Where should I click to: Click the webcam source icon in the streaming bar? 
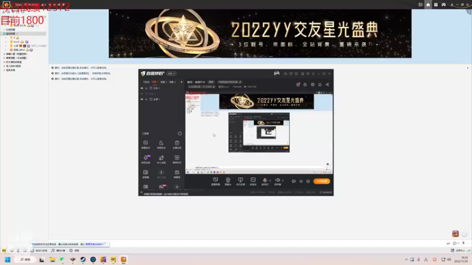pos(228,180)
